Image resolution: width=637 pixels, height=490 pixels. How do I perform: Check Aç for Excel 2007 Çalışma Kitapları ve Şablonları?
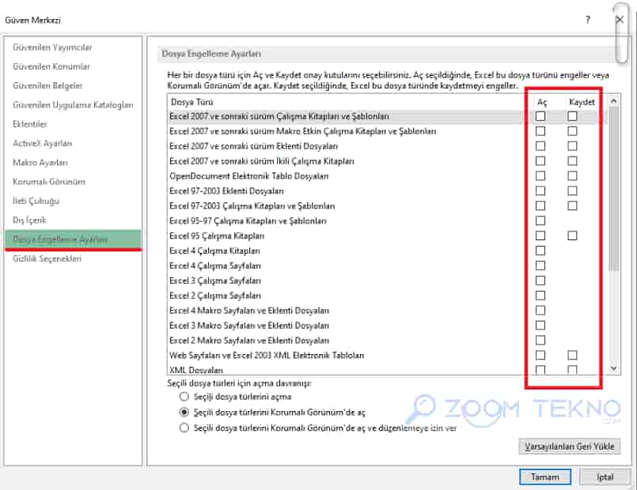[x=540, y=116]
